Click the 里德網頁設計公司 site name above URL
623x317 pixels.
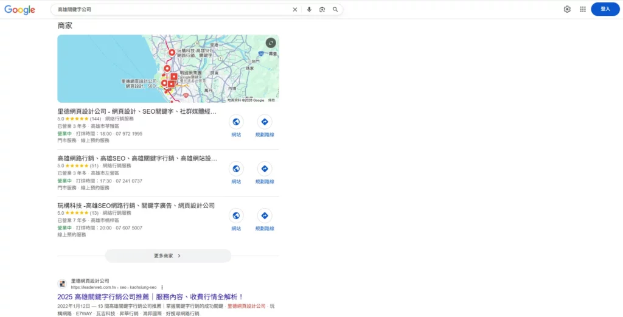[90, 281]
